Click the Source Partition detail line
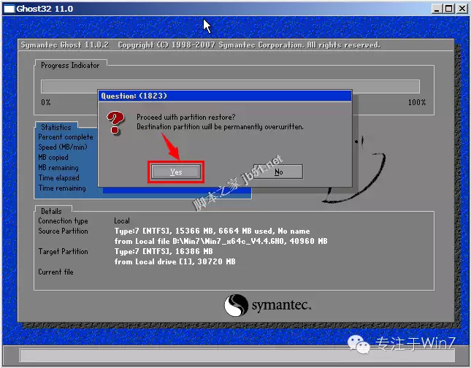 212,231
